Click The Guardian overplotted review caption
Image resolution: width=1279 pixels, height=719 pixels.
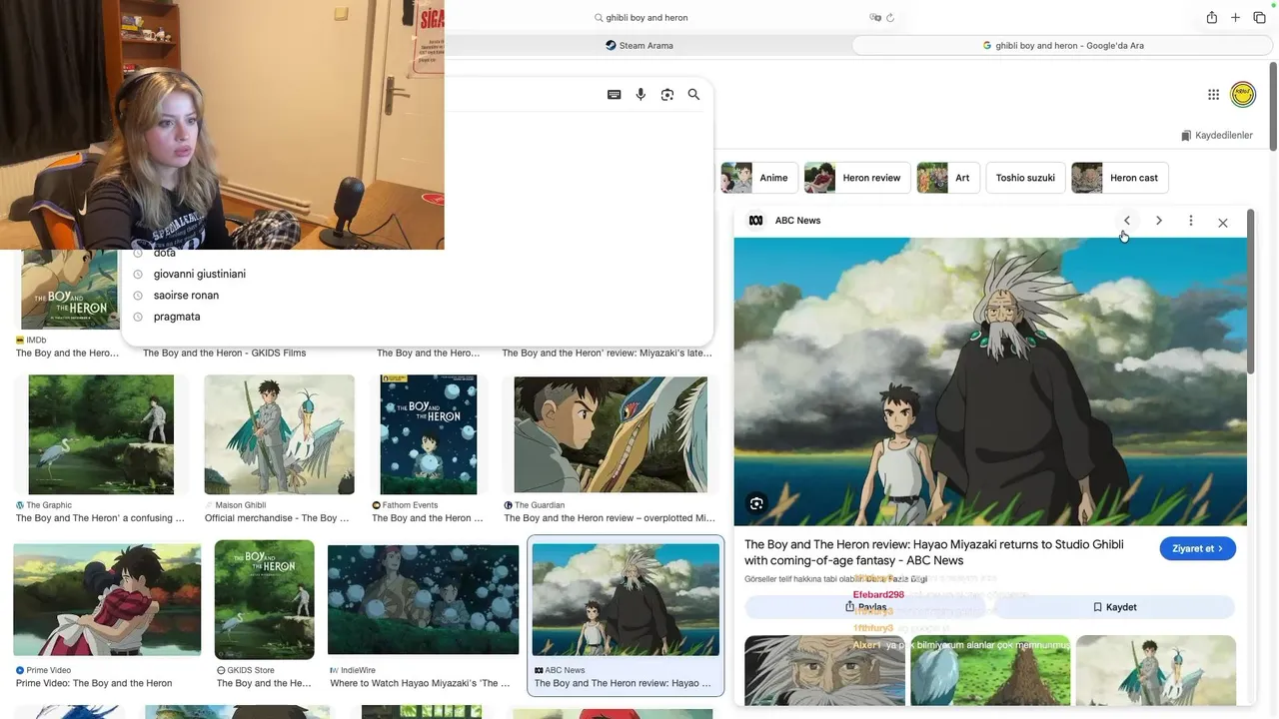point(609,519)
